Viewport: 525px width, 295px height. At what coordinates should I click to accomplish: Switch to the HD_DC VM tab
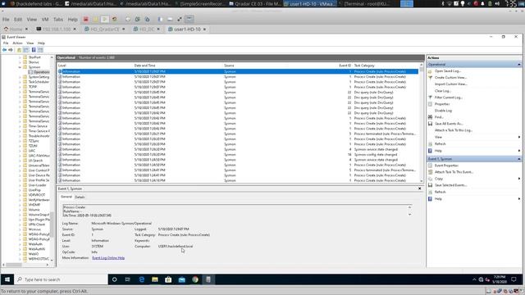point(147,29)
